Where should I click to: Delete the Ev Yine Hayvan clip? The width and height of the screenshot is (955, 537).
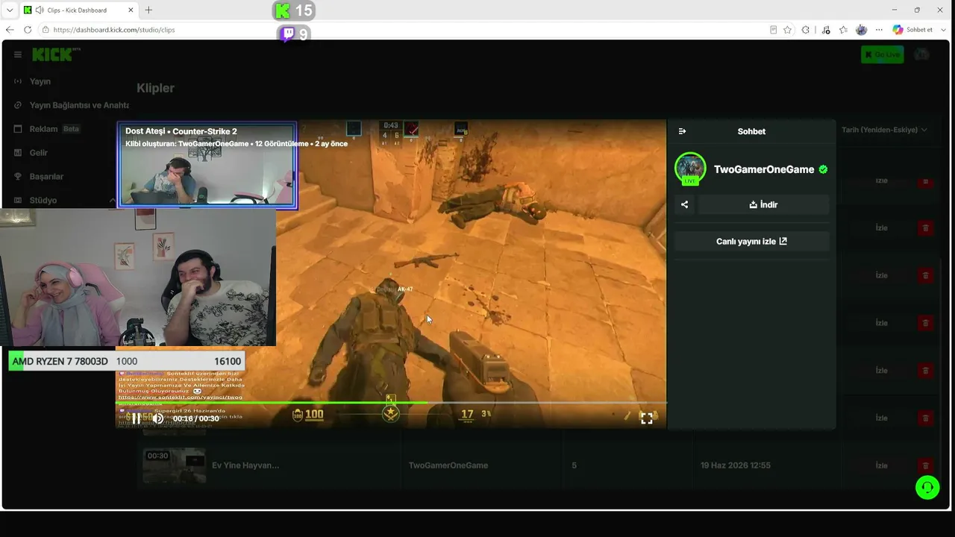coord(925,465)
